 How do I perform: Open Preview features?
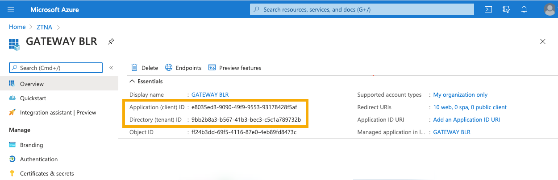pos(235,68)
